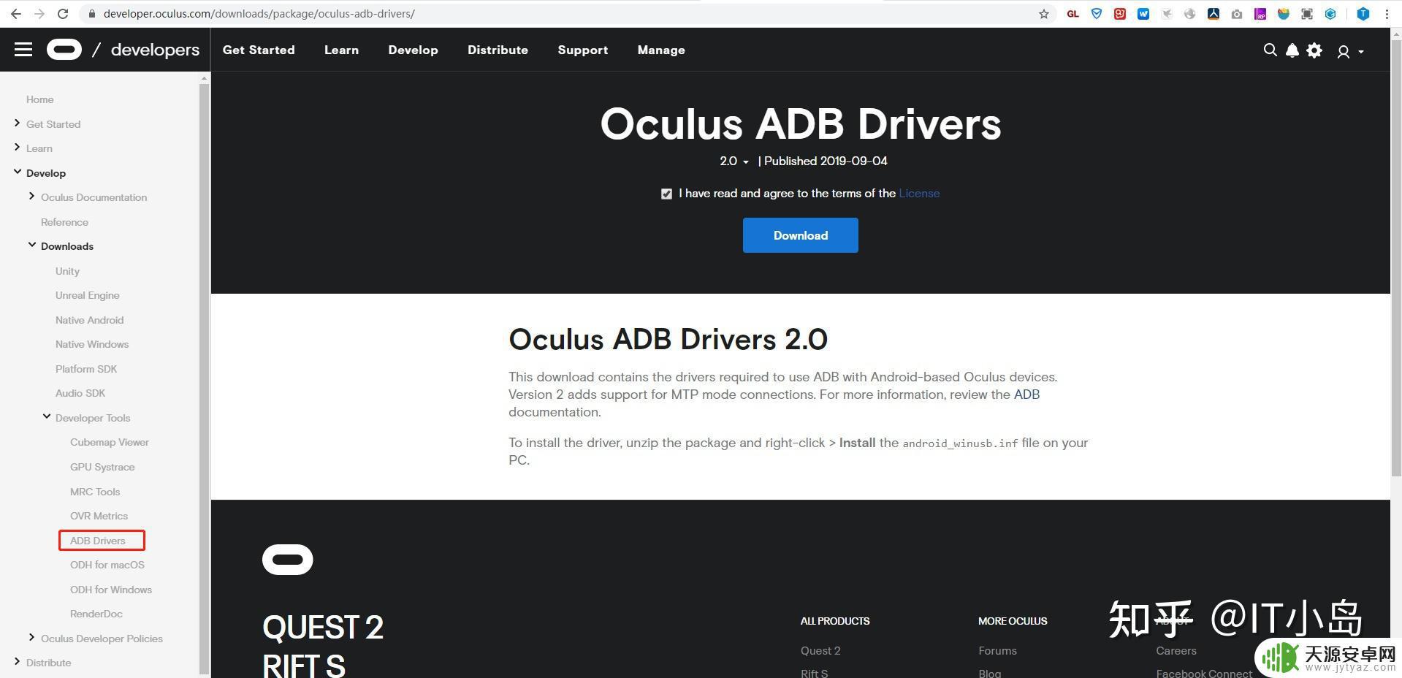Collapse the Developer Tools section
Viewport: 1402px width, 678px height.
(x=46, y=417)
